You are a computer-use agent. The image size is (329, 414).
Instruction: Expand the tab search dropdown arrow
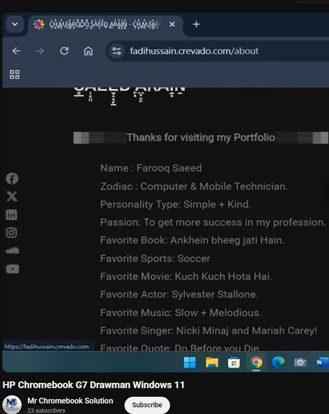pyautogui.click(x=14, y=24)
